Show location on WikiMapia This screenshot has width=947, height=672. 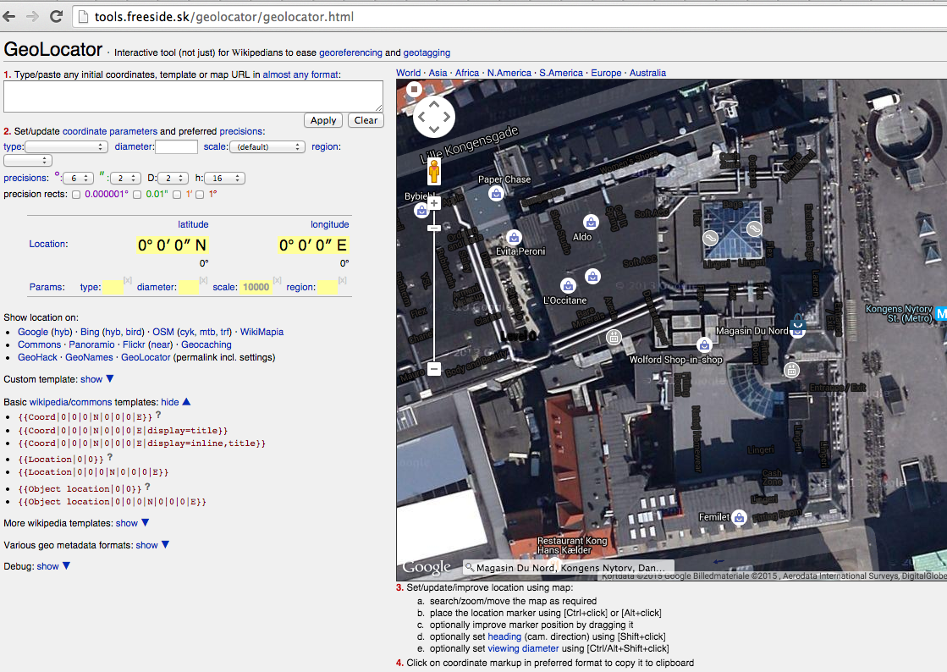point(262,332)
